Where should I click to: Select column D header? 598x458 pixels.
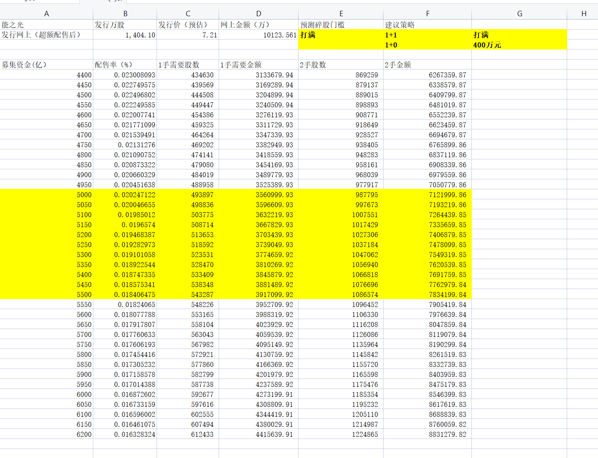click(x=259, y=14)
